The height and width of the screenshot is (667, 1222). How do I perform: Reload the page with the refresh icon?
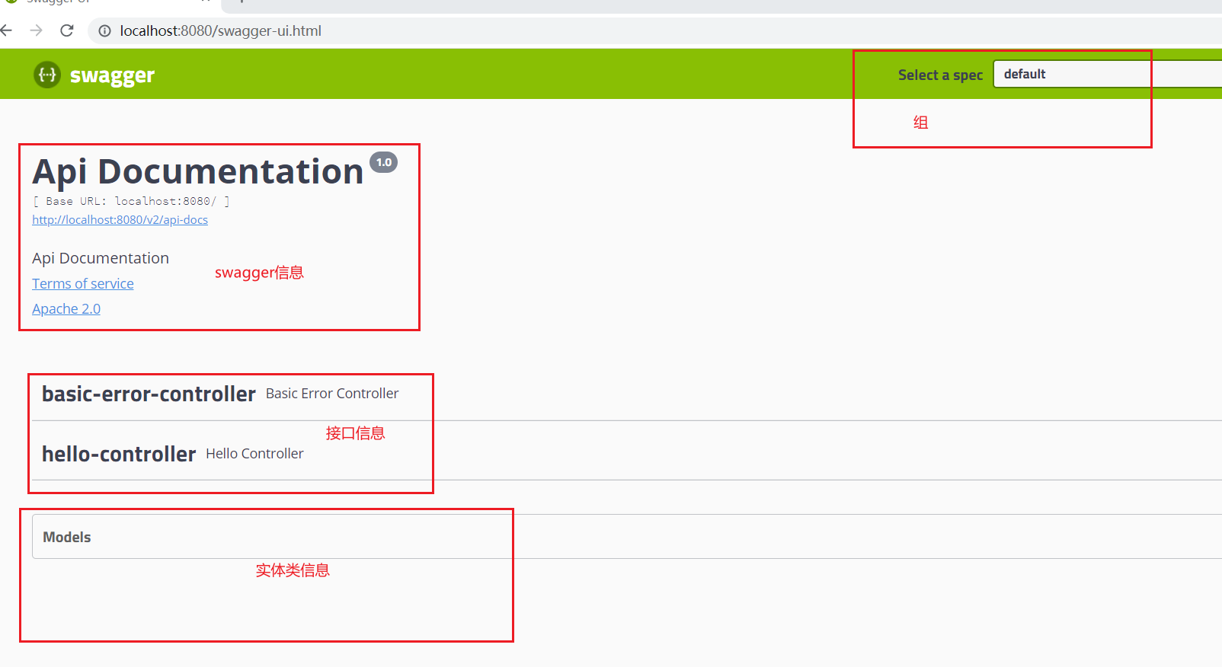click(67, 30)
